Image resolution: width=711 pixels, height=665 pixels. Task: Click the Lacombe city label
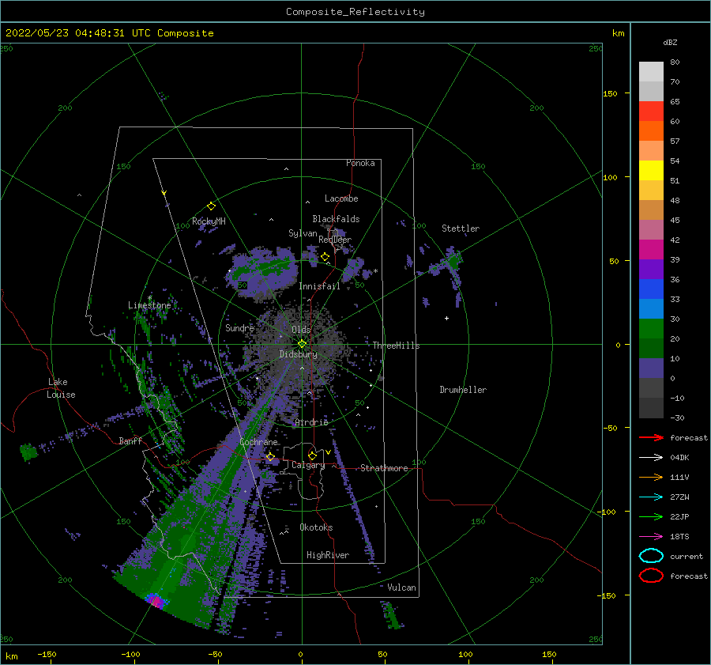(341, 198)
